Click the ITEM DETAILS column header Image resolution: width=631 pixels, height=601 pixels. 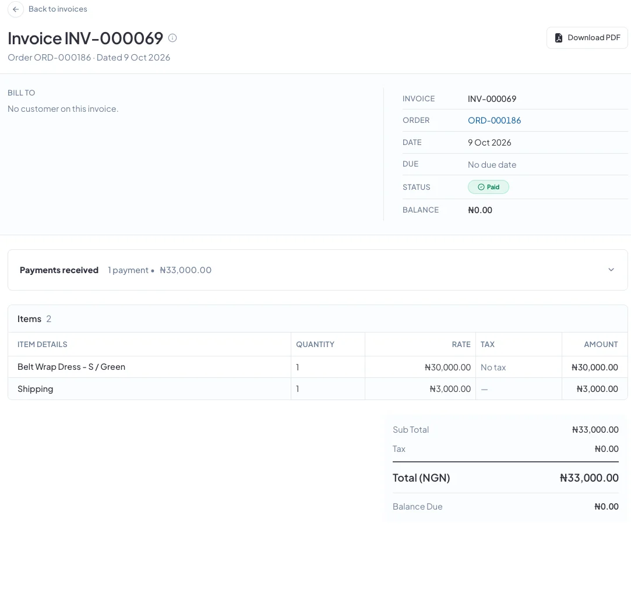(43, 344)
